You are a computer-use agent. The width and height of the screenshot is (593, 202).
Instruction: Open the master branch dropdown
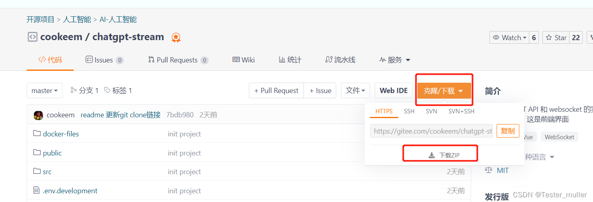pyautogui.click(x=45, y=91)
